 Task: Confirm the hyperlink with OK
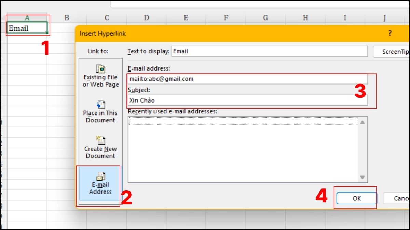click(x=356, y=198)
